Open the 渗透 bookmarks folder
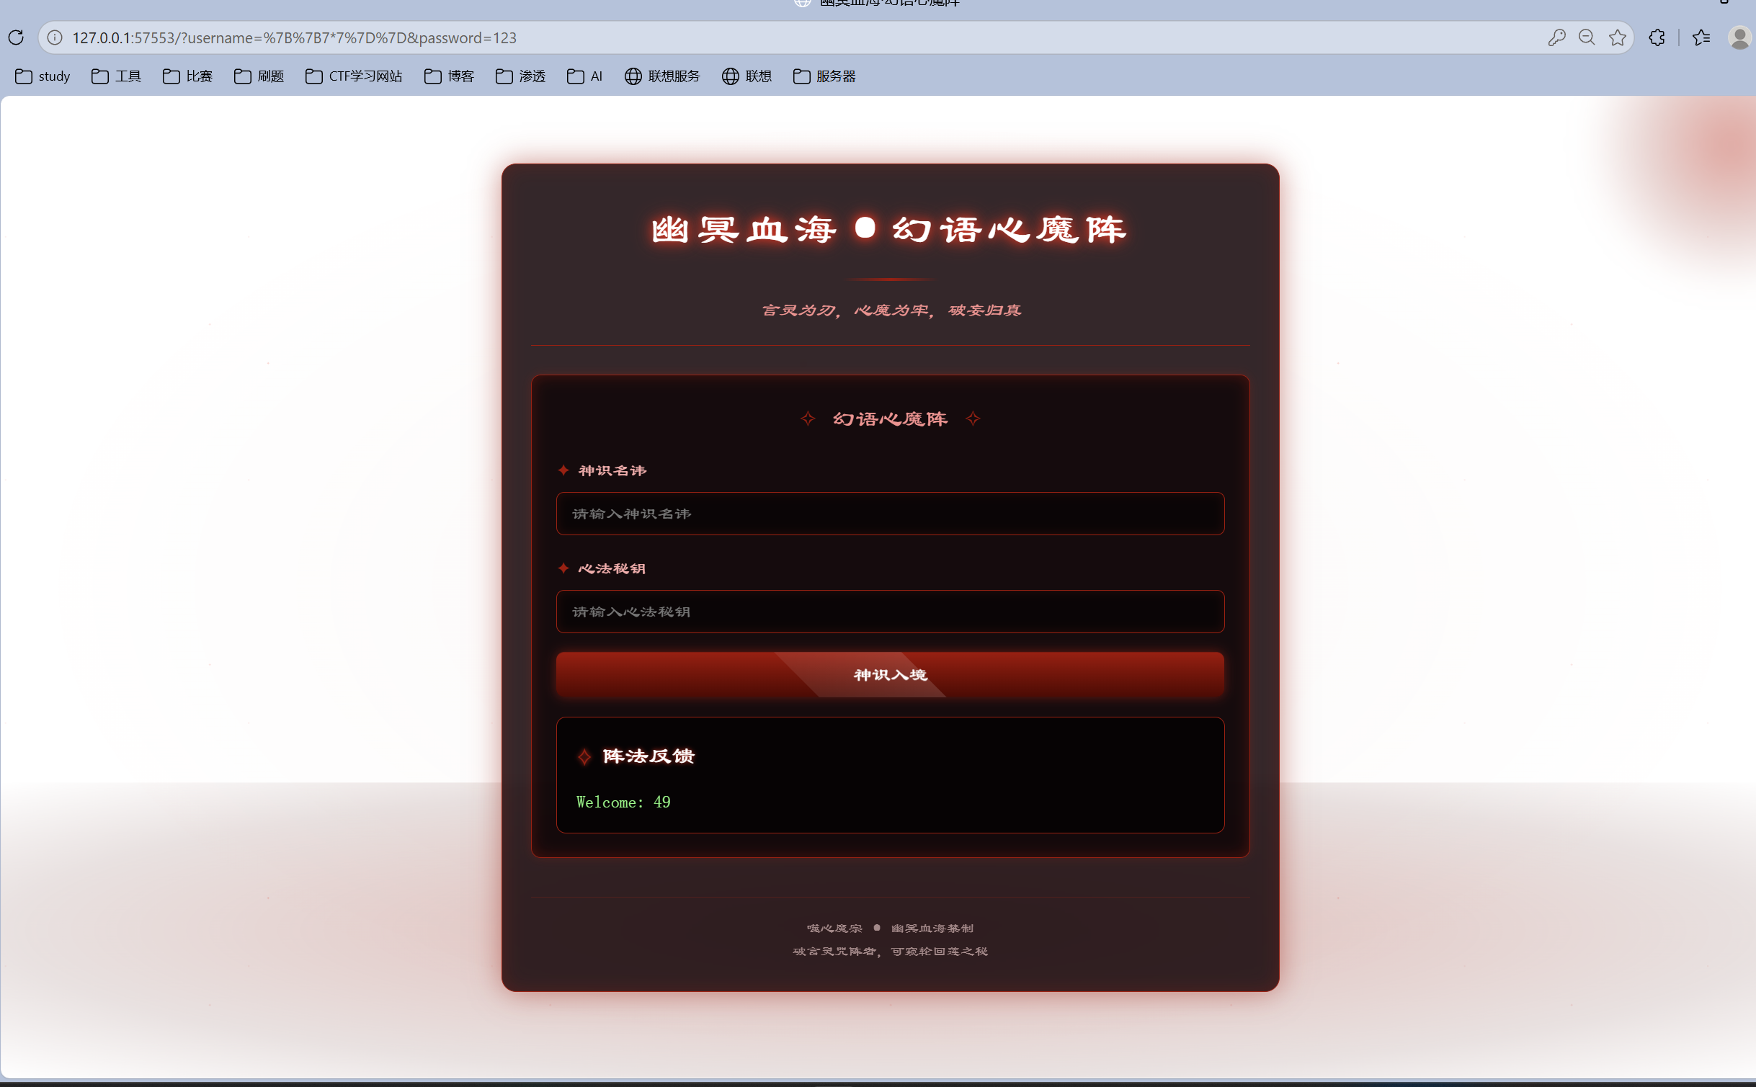 (520, 76)
